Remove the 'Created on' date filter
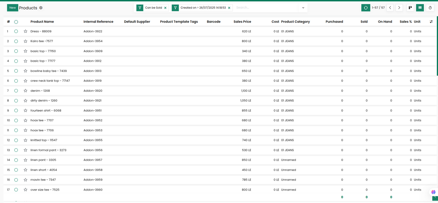 (229, 8)
